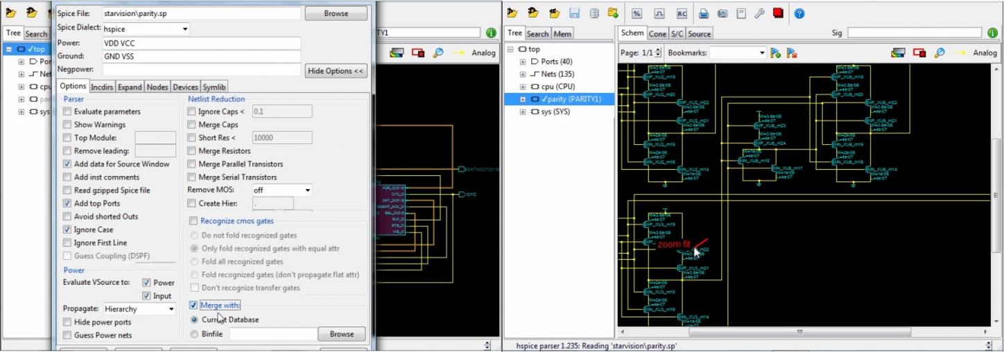Open the Mem tab in right window
Image resolution: width=1004 pixels, height=352 pixels.
point(562,33)
